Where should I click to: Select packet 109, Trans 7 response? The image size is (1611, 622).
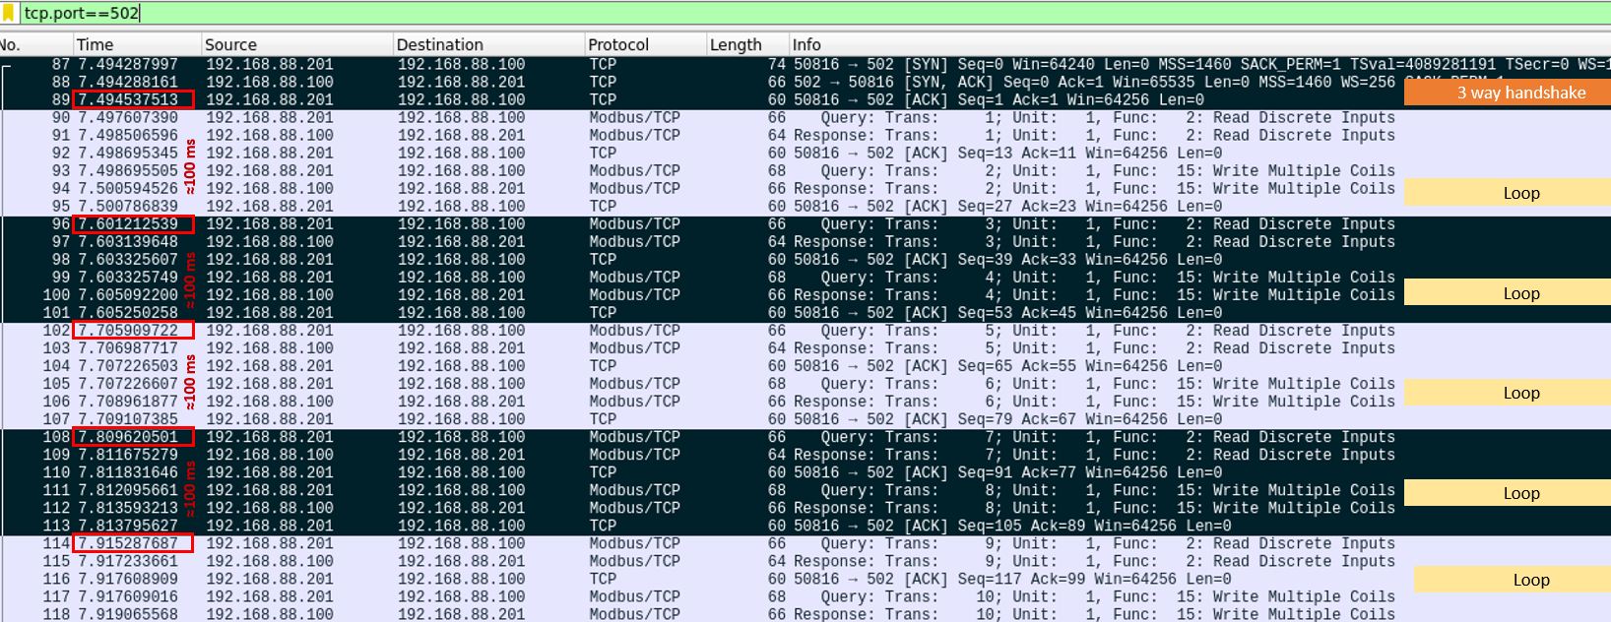pos(805,455)
